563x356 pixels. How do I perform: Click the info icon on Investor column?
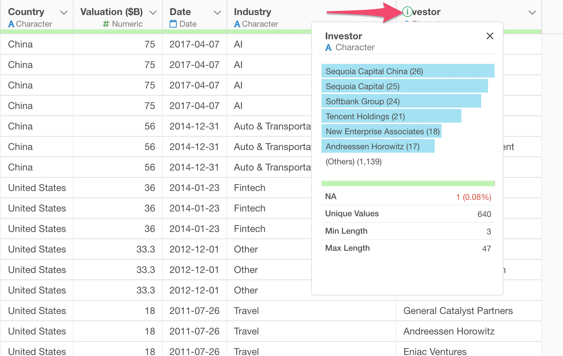tap(407, 12)
